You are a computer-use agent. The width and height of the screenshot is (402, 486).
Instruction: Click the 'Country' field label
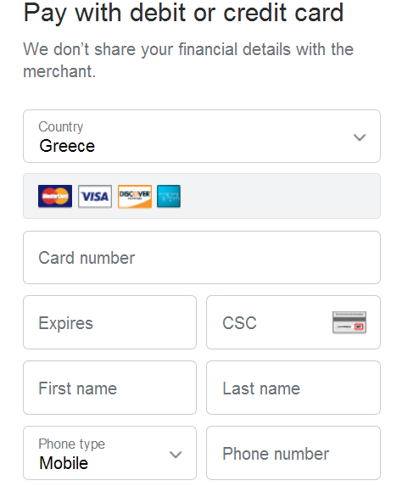(61, 126)
